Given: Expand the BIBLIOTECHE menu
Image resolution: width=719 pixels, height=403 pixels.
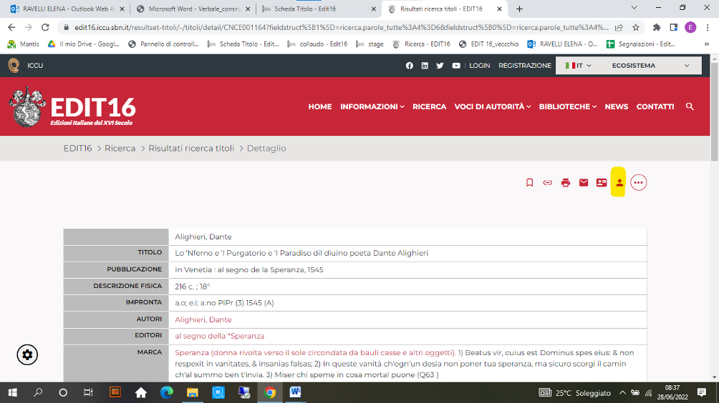Looking at the screenshot, I should click(567, 106).
